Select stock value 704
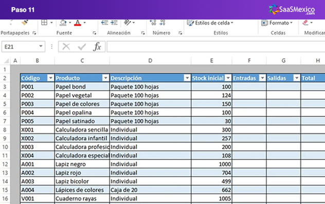The width and height of the screenshot is (325, 204). click(x=212, y=173)
